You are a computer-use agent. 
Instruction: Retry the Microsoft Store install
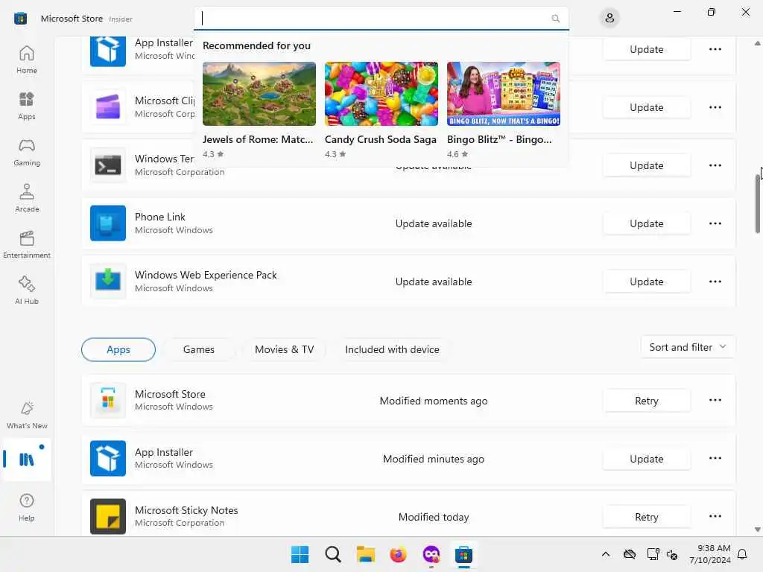tap(646, 401)
